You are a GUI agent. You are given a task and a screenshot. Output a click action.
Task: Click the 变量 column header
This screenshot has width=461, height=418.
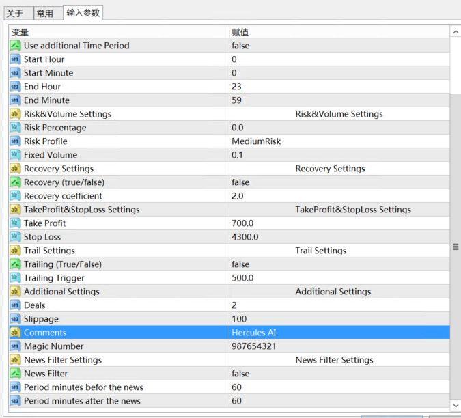tap(119, 31)
